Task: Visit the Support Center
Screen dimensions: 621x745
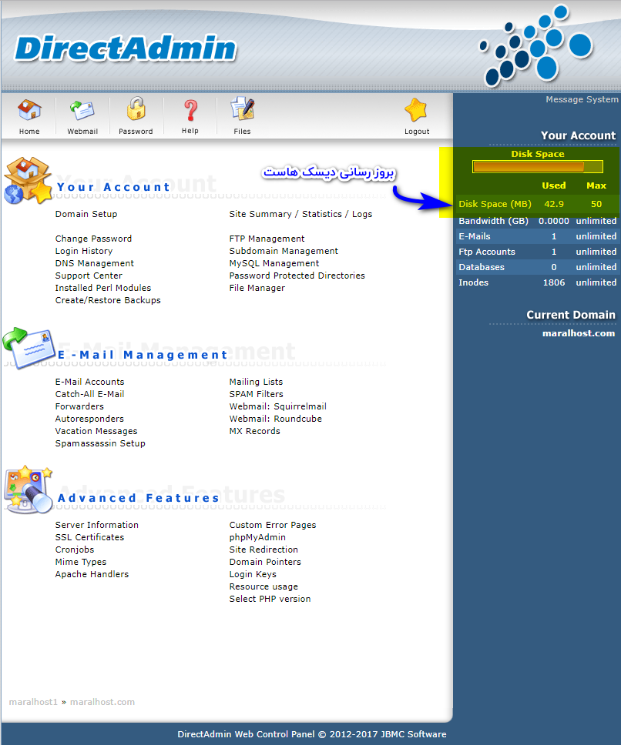Action: 89,276
